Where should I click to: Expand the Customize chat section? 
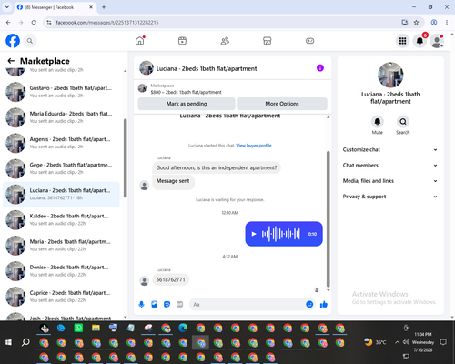[390, 149]
